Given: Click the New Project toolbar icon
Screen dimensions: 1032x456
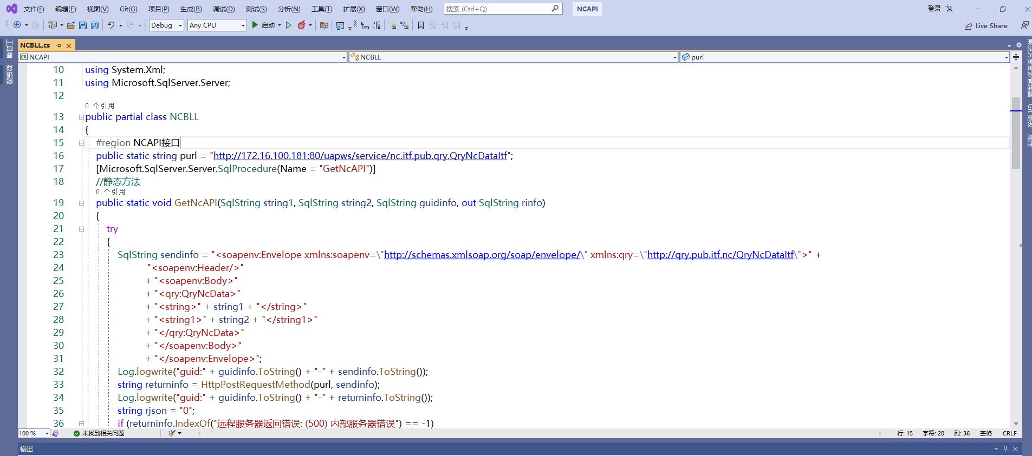Looking at the screenshot, I should [x=53, y=25].
